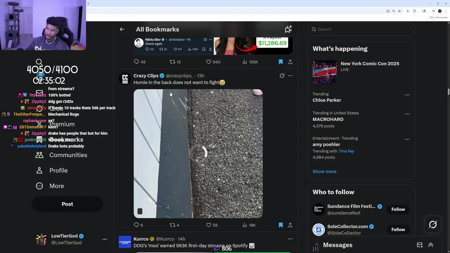Open New York Comic Con 2025 event
This screenshot has height=253, width=450.
pyautogui.click(x=361, y=72)
